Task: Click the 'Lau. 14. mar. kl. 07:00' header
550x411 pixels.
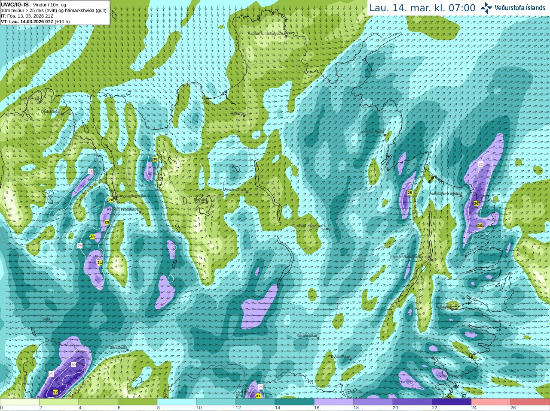Action: tap(422, 8)
